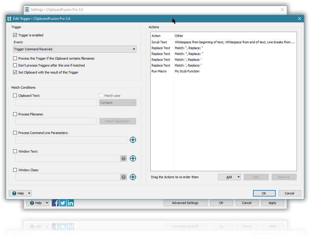Click the Window Text target crosshair icon

[133, 159]
